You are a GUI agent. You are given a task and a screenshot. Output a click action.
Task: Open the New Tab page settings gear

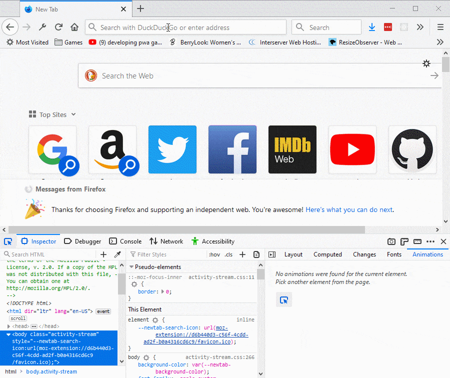pos(426,63)
